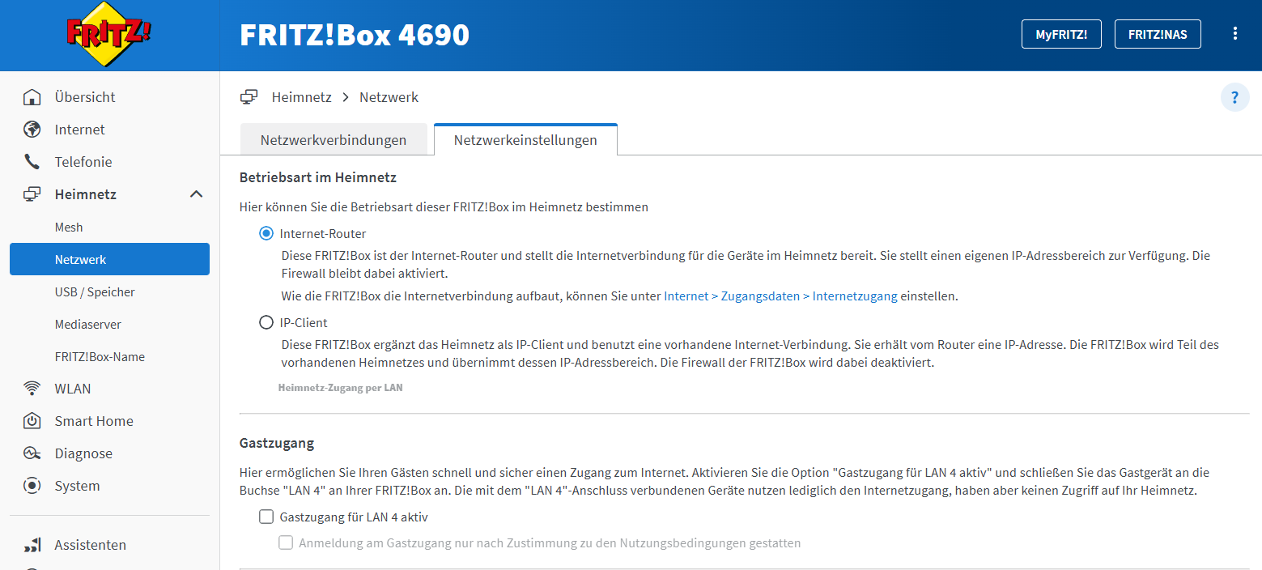Open the WLAN menu label
The height and width of the screenshot is (570, 1262).
pyautogui.click(x=73, y=389)
